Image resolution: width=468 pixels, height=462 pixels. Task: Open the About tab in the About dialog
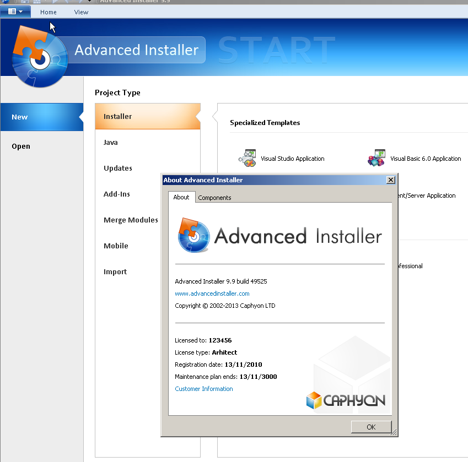181,197
